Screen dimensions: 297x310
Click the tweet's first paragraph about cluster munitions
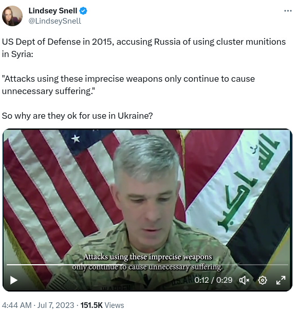pyautogui.click(x=144, y=48)
